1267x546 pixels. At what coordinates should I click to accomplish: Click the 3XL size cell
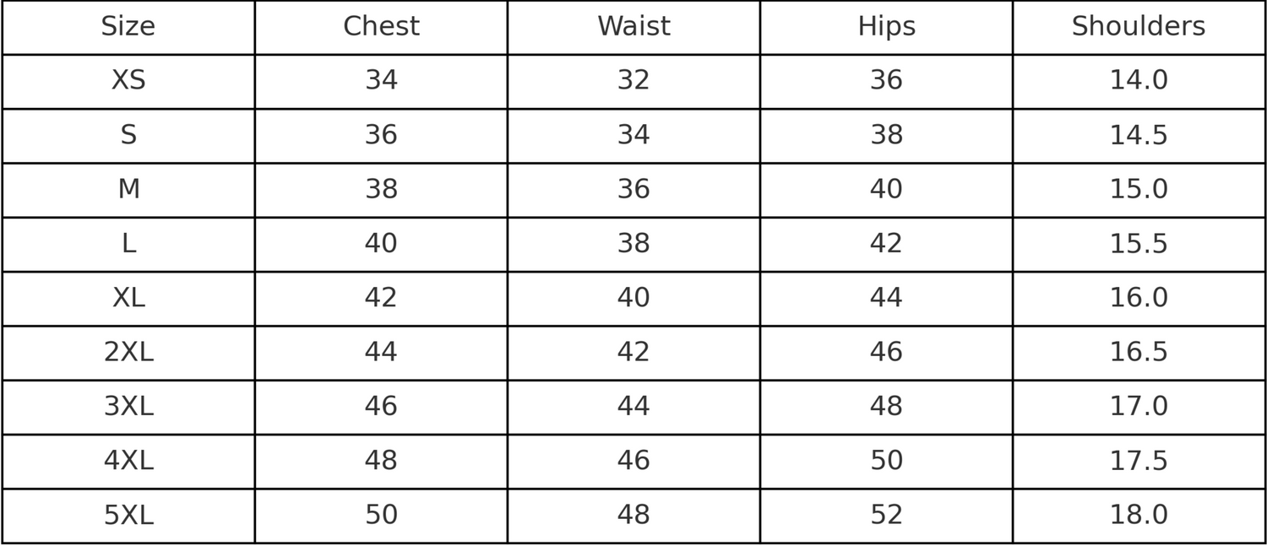pos(128,407)
